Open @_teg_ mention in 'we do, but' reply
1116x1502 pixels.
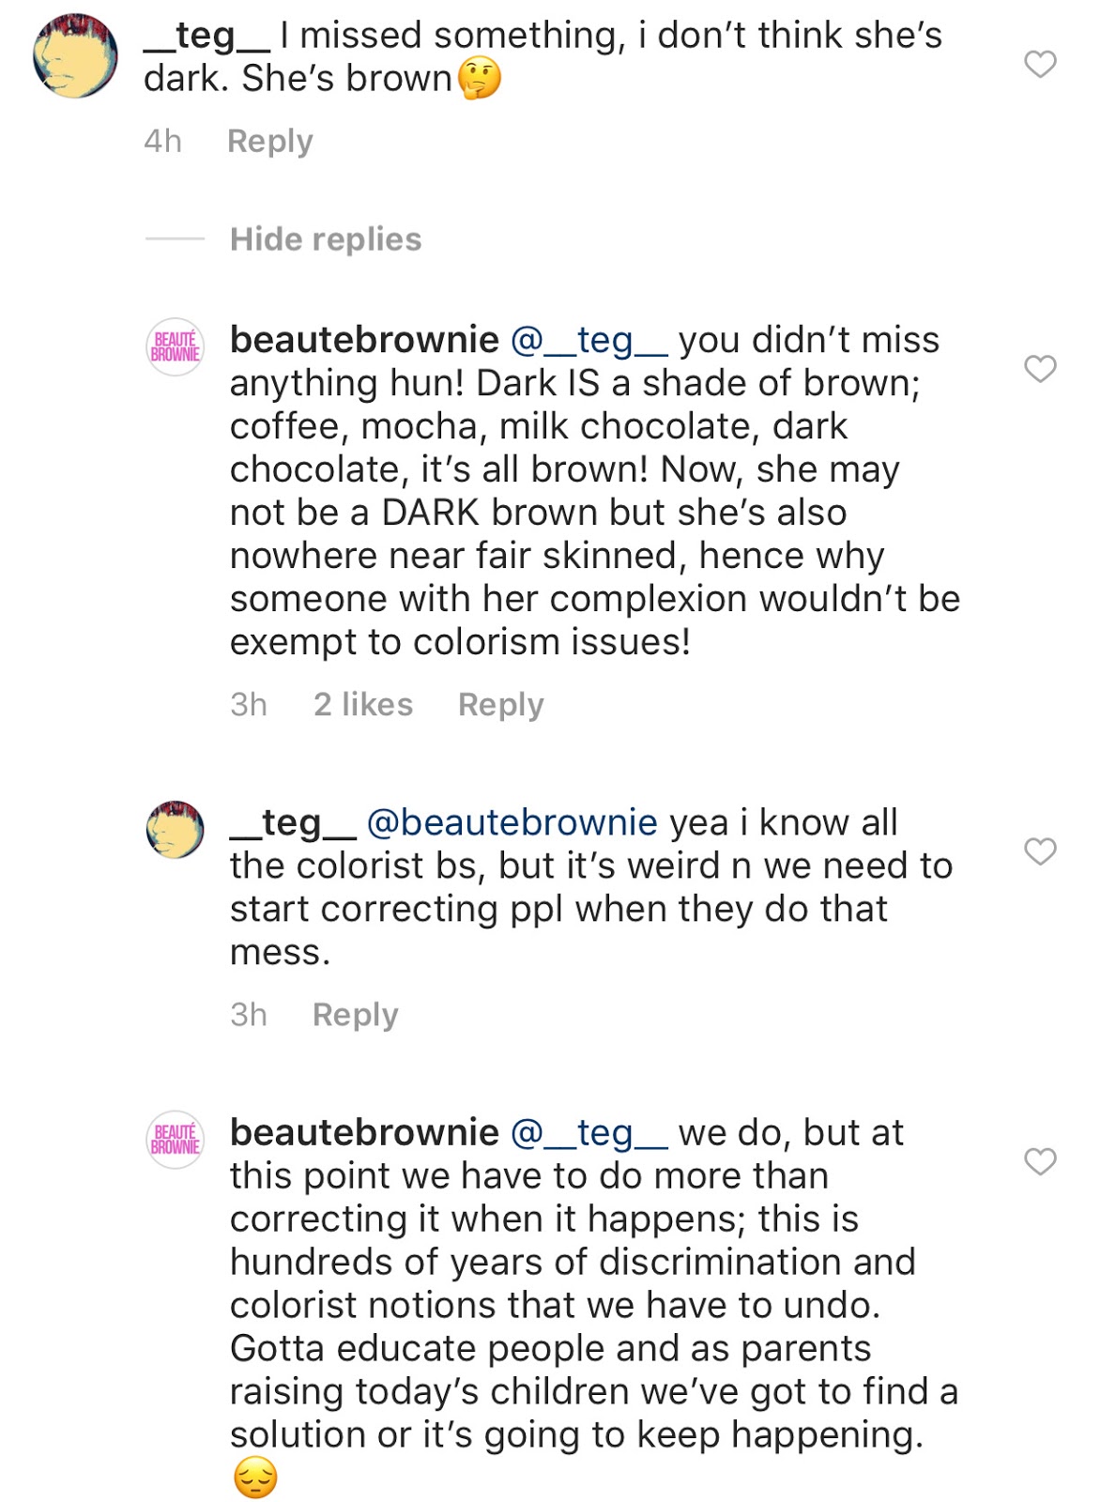589,1132
